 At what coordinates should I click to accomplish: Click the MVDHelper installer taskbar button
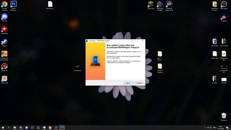62,127
